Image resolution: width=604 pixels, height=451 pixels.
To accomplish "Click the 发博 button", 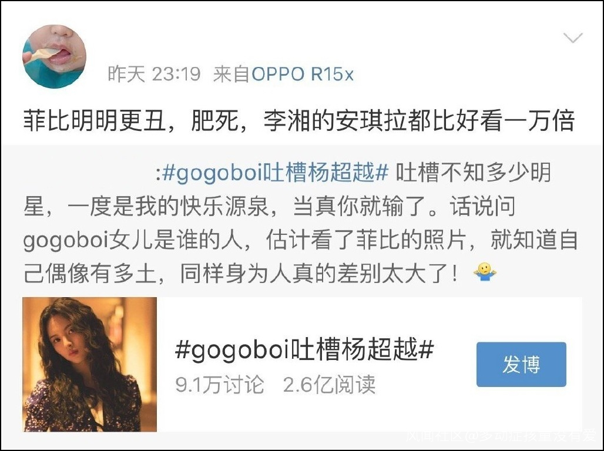I will [x=521, y=364].
